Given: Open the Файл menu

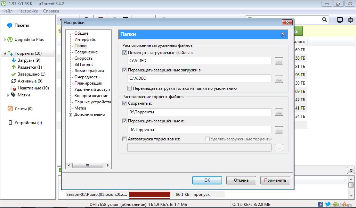Looking at the screenshot, I should (8, 11).
